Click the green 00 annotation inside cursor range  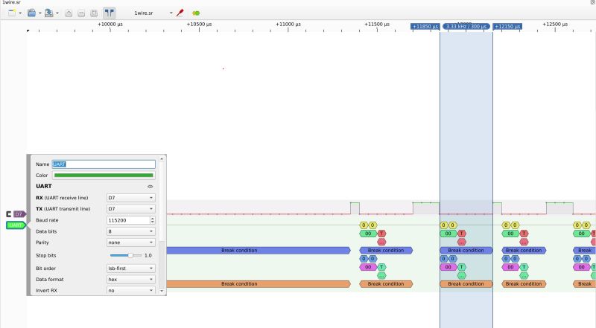pyautogui.click(x=448, y=234)
